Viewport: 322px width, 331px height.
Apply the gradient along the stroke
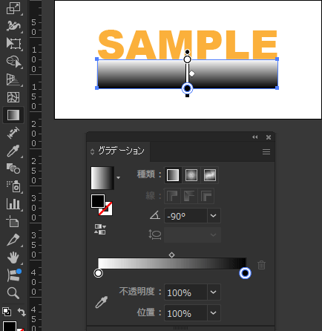[189, 196]
